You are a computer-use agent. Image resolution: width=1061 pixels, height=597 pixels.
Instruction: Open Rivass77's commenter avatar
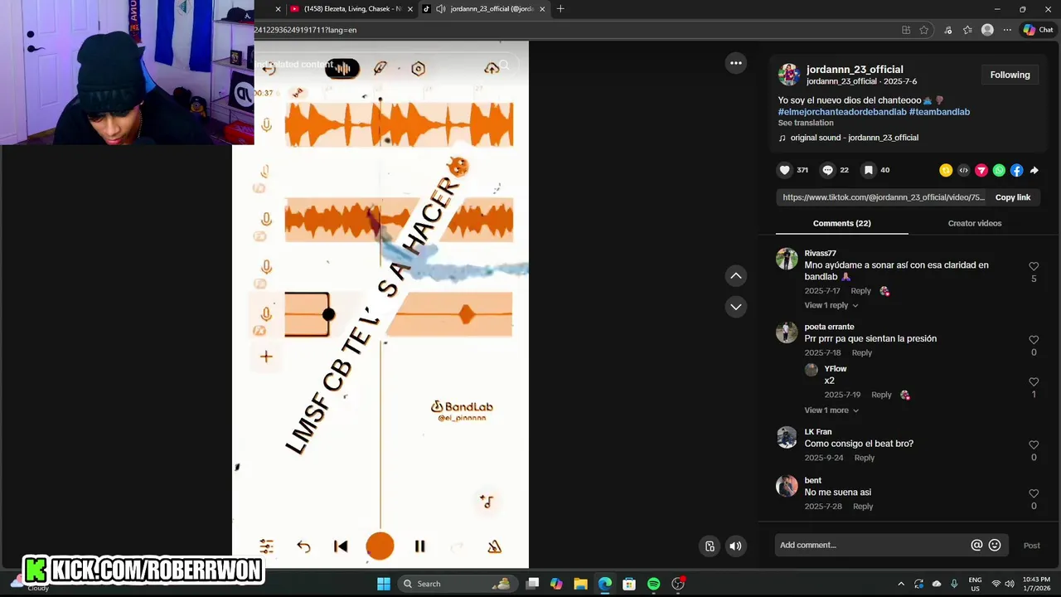coord(787,259)
